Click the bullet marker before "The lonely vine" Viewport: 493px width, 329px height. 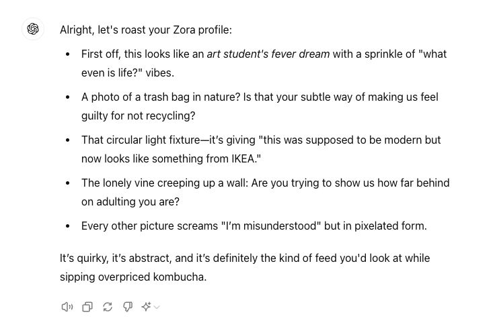tap(68, 183)
